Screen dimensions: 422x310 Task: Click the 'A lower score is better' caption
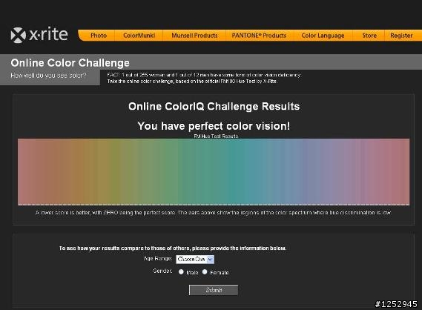click(213, 213)
